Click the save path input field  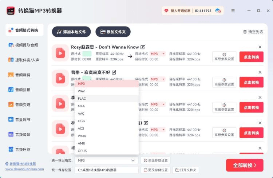[x=106, y=170]
